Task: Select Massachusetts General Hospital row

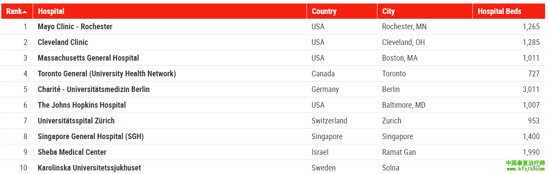Action: coord(273,58)
